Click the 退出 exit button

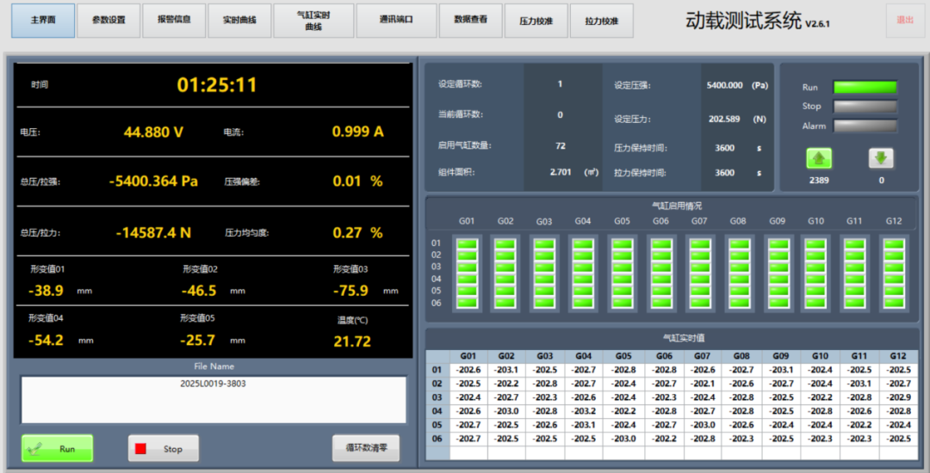point(905,20)
